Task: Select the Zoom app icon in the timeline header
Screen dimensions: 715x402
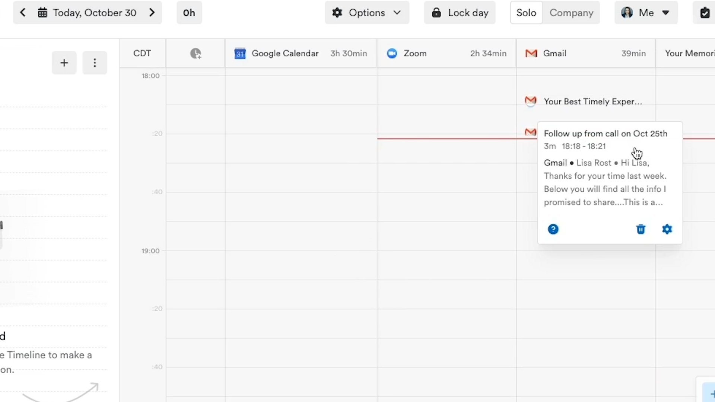Action: pyautogui.click(x=392, y=53)
